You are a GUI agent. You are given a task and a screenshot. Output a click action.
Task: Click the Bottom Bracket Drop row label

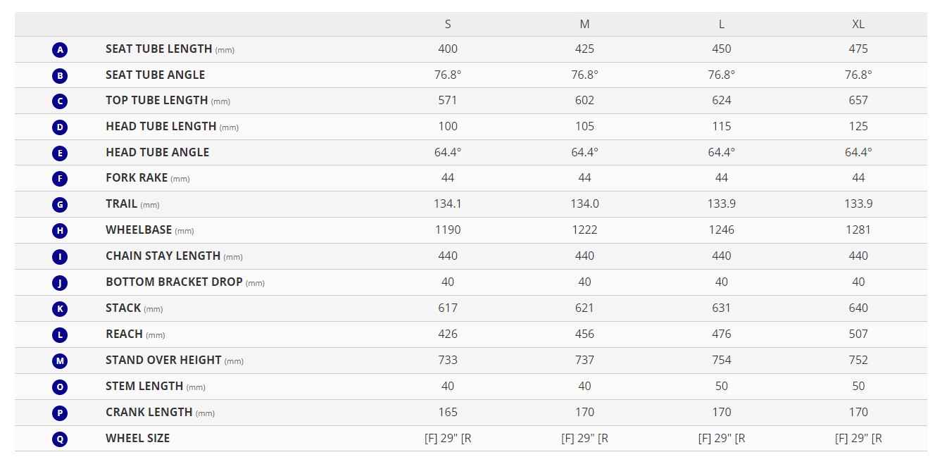coord(174,282)
